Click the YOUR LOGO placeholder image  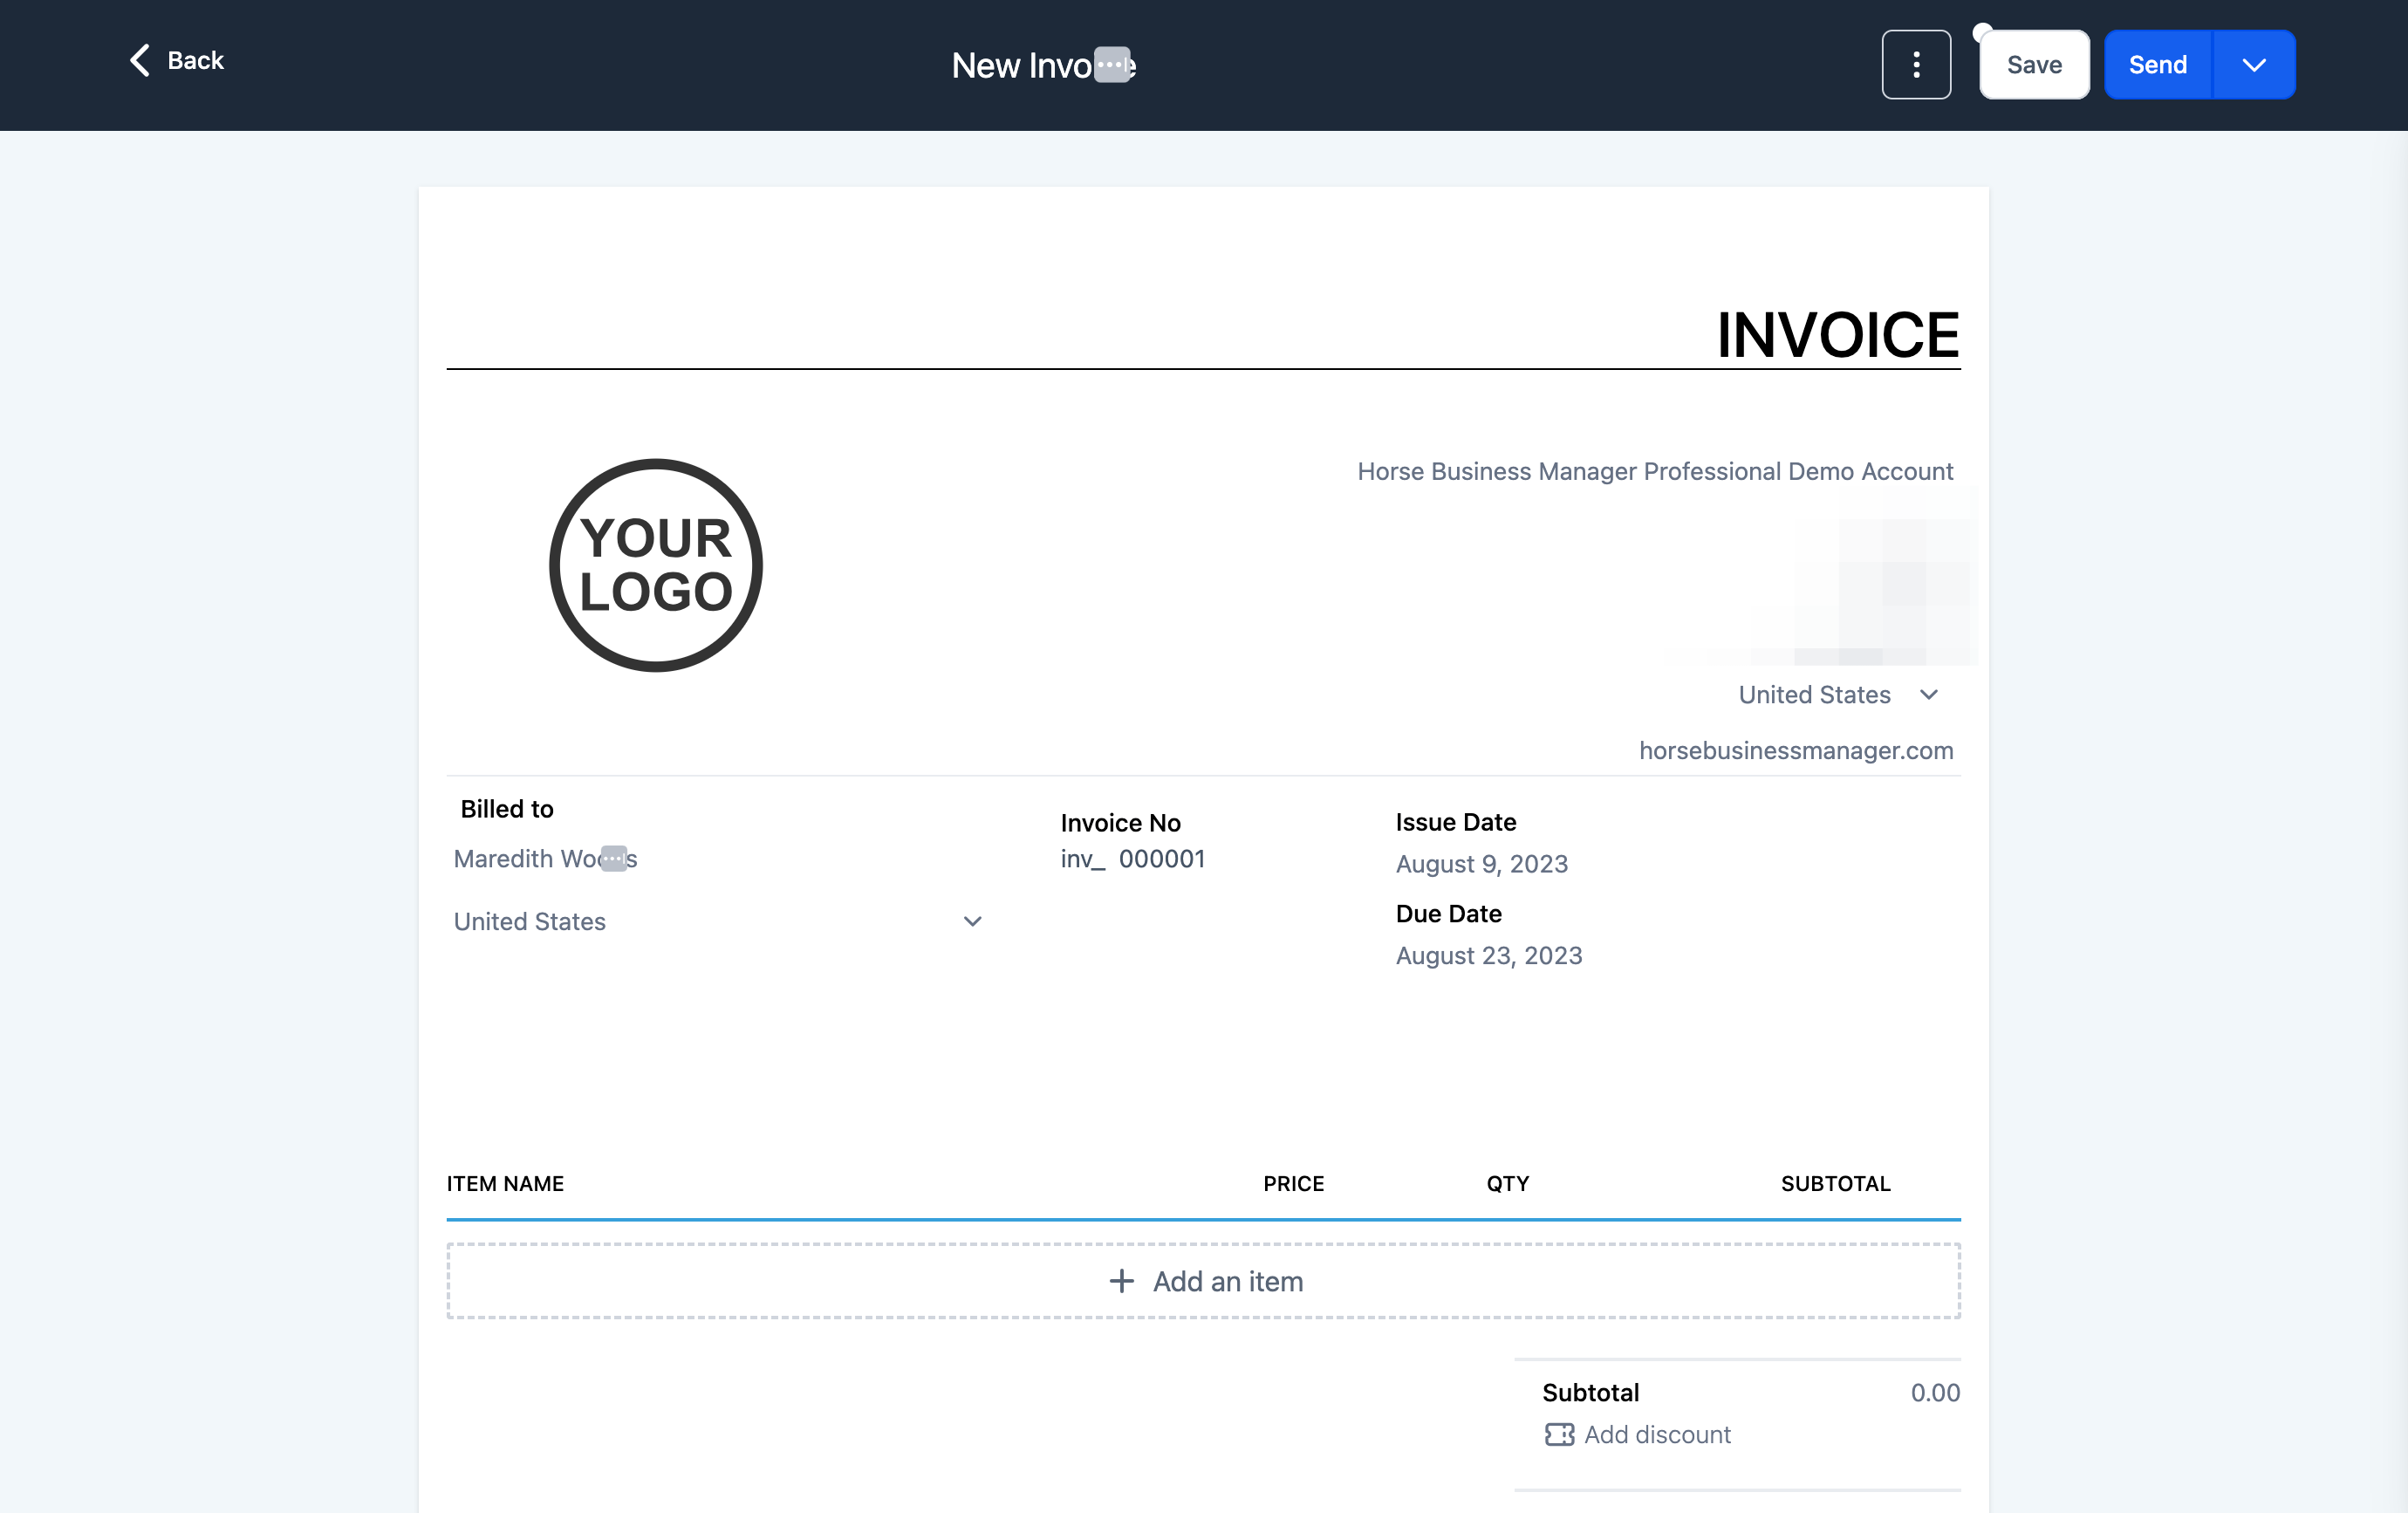click(656, 565)
